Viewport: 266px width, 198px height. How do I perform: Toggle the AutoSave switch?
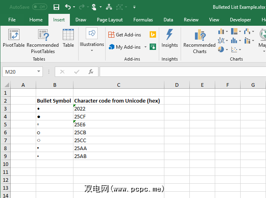coord(39,7)
